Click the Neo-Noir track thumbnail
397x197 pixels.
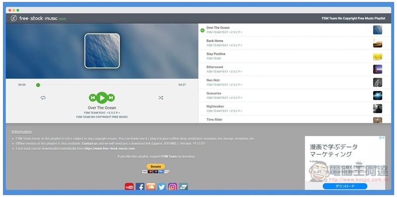[378, 83]
